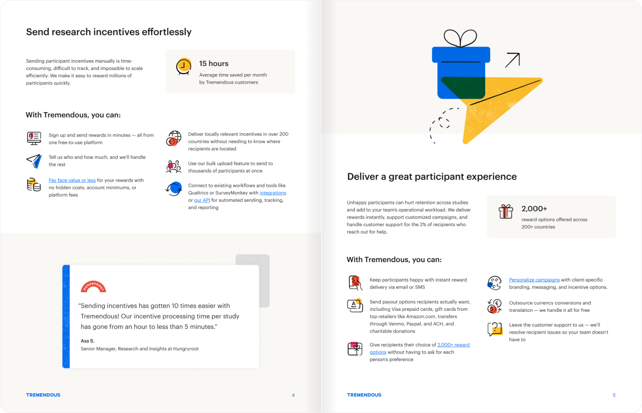Click the globe with euro coin icon
Viewport: 642px width, 413px height.
point(173,138)
